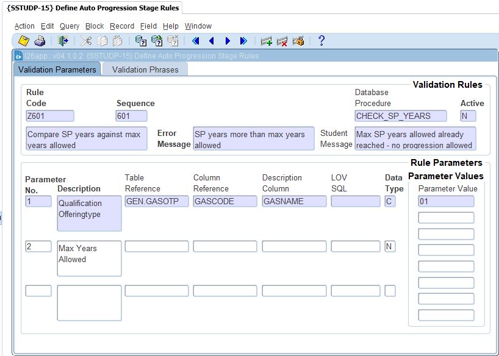Open the Record menu

pyautogui.click(x=122, y=26)
